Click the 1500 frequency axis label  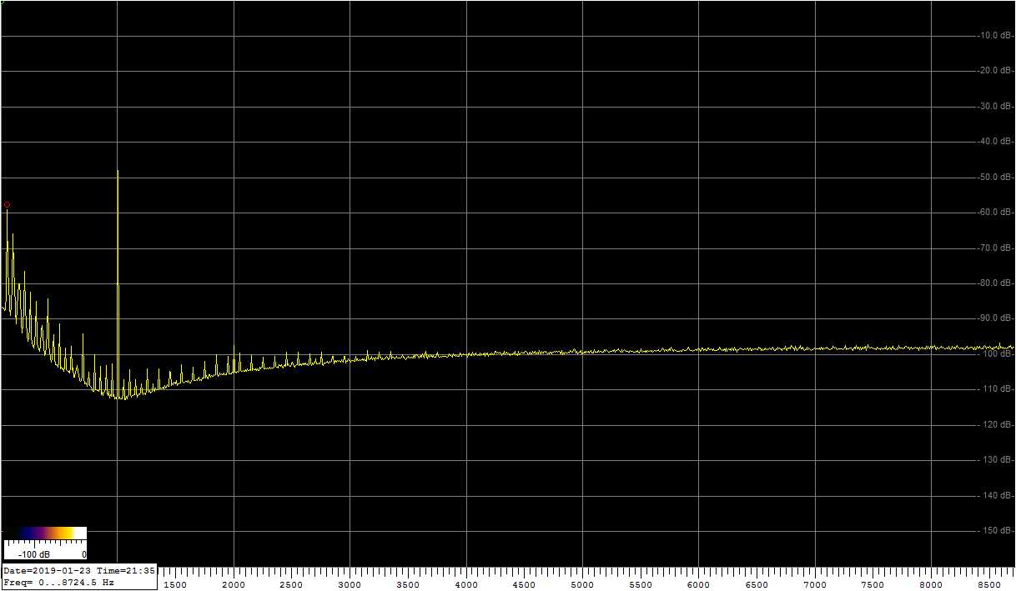pyautogui.click(x=175, y=585)
